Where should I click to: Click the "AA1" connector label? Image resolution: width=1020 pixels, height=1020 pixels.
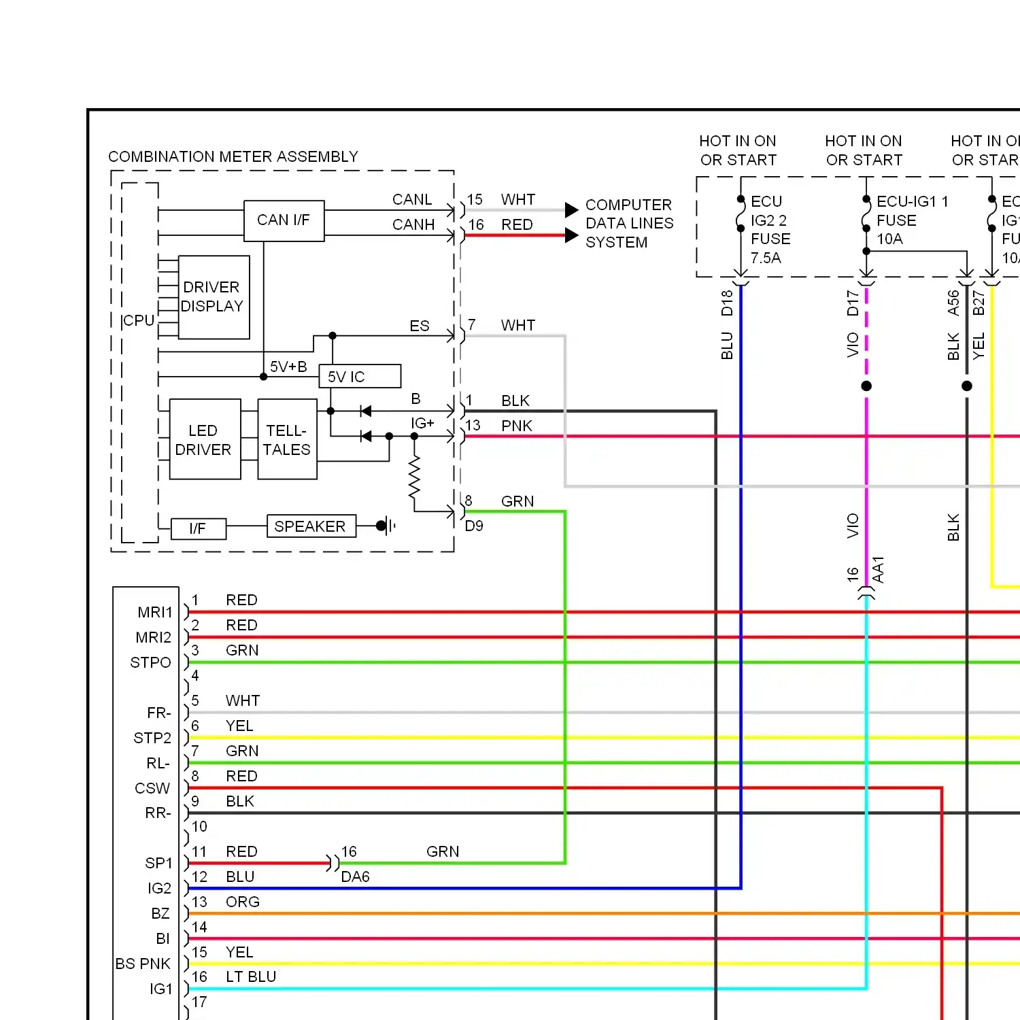878,571
